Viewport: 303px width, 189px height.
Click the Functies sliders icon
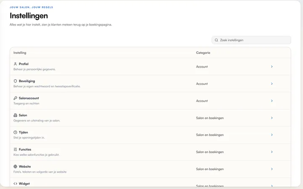coord(15,149)
